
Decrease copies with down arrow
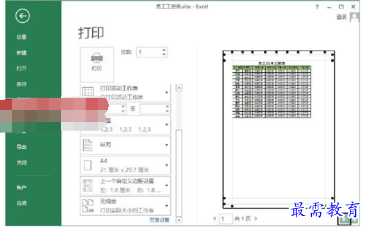pyautogui.click(x=164, y=55)
